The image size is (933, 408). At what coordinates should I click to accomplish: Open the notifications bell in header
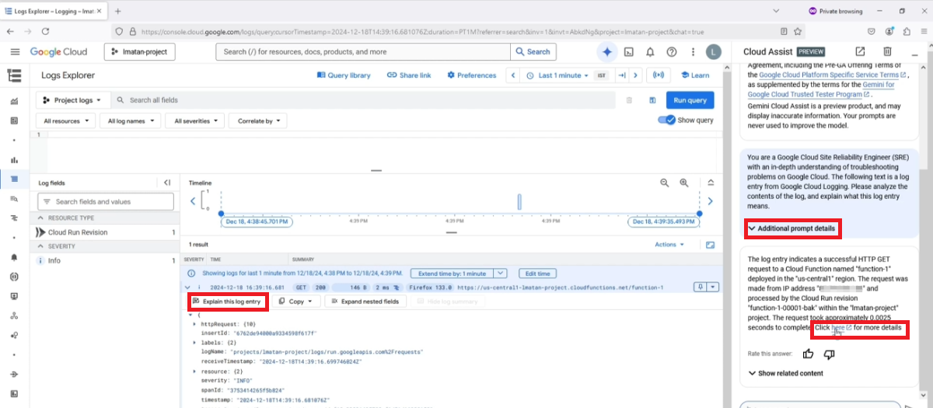651,52
